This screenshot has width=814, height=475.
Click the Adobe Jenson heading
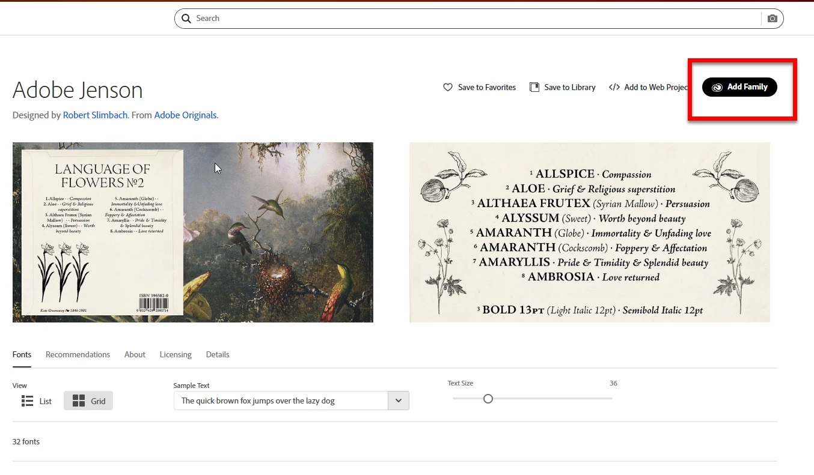click(78, 89)
